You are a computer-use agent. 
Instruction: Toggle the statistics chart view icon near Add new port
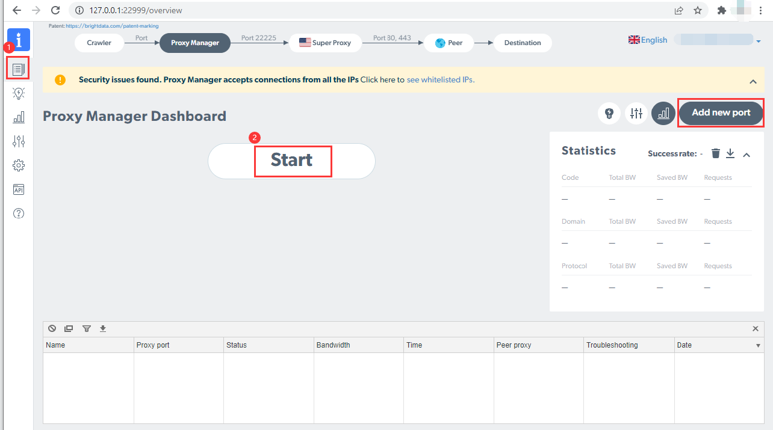point(663,113)
